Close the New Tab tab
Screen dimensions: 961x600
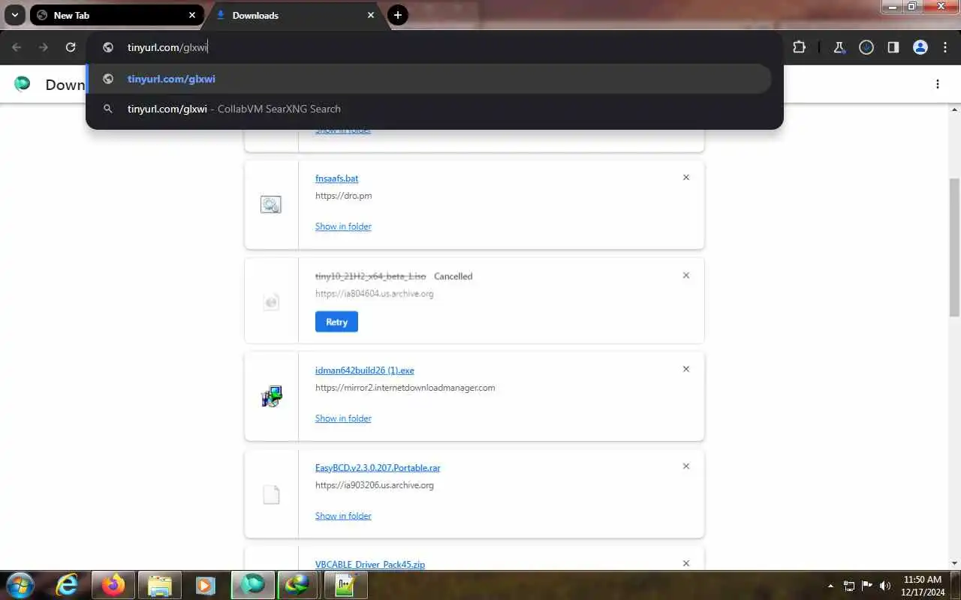tap(192, 15)
